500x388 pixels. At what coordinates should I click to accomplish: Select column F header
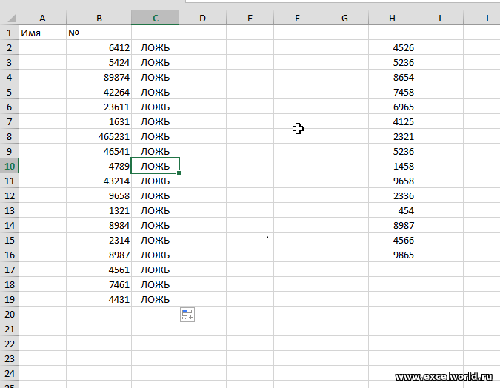pyautogui.click(x=297, y=19)
